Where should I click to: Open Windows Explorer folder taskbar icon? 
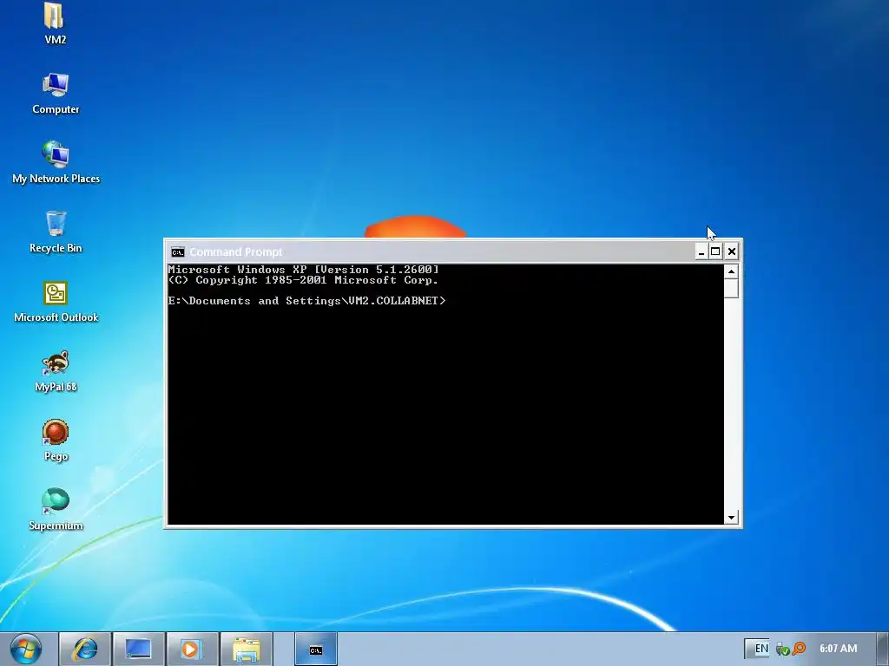click(x=246, y=649)
